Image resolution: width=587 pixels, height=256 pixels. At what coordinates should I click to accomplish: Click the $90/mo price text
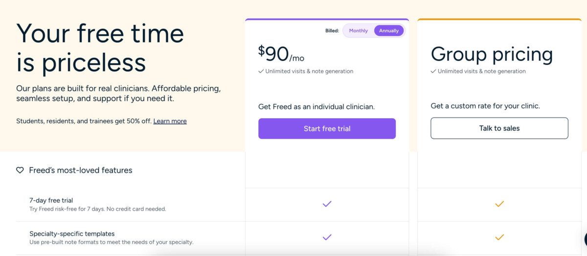[x=281, y=54]
